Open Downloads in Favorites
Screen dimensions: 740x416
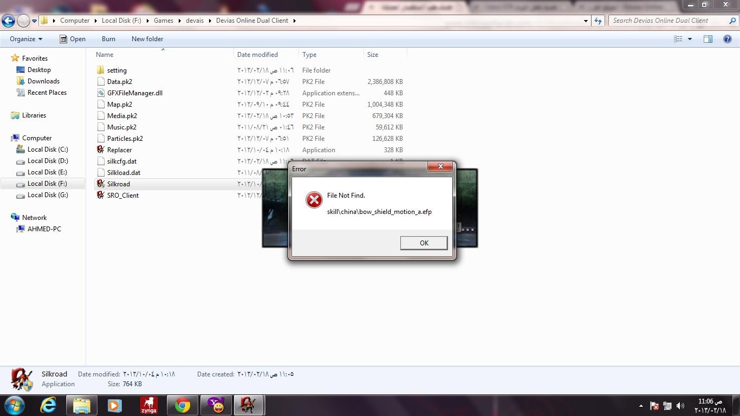click(43, 81)
